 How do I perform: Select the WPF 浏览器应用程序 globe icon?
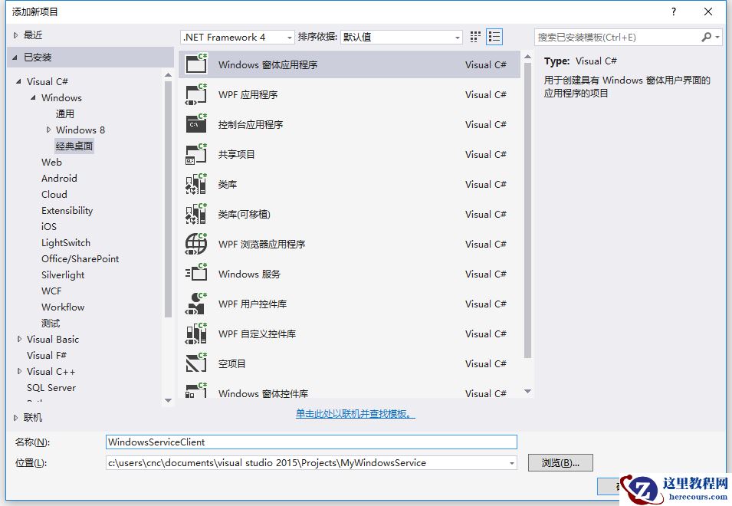[x=196, y=244]
